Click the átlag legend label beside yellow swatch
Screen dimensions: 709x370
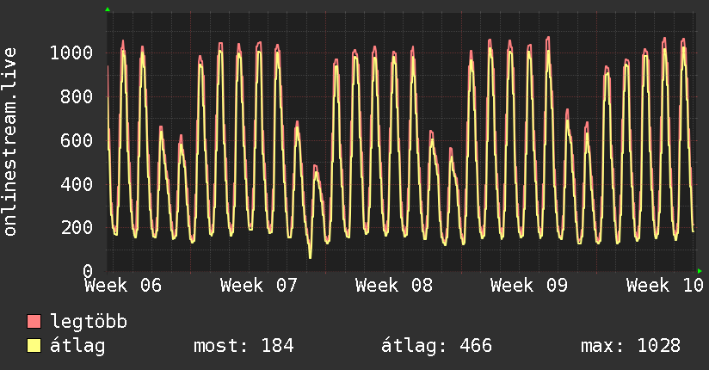pyautogui.click(x=77, y=346)
